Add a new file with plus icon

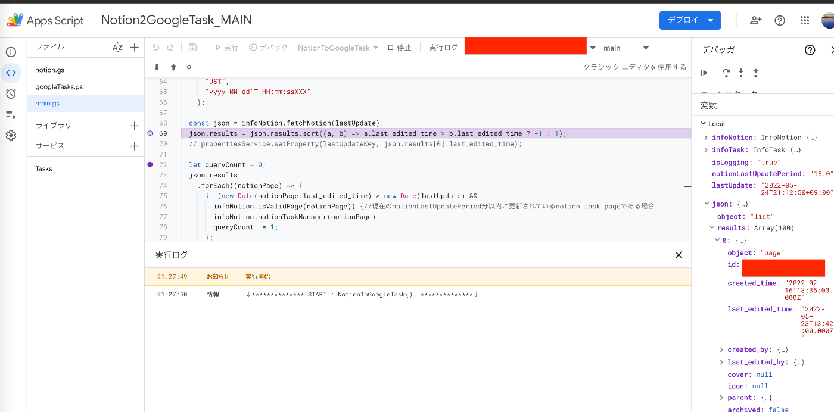coord(135,48)
